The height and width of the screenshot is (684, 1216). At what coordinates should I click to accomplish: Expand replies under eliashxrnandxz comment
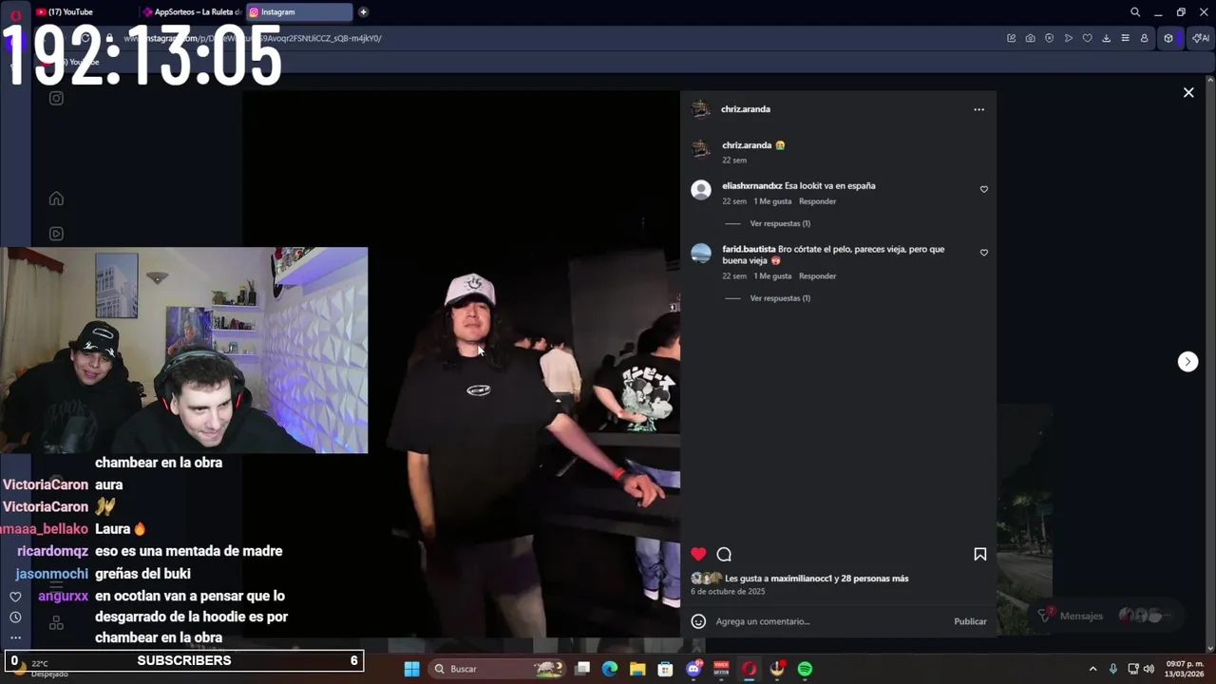780,224
